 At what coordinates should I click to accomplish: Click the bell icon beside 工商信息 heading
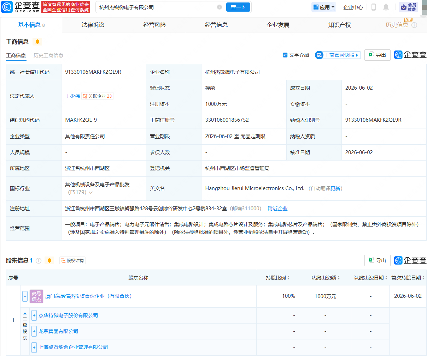coord(37,42)
